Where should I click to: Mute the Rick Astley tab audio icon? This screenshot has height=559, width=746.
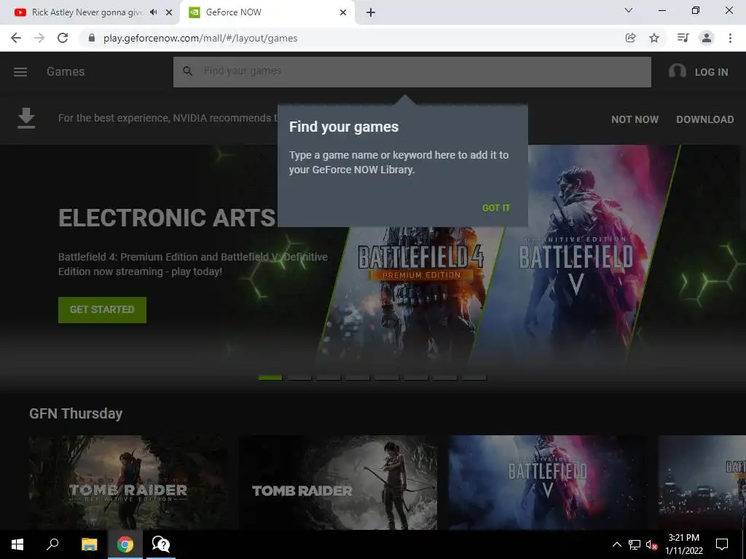click(x=153, y=12)
